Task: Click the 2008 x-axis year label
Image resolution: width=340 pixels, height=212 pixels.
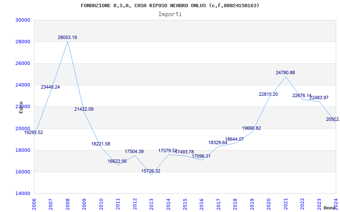Action: coord(68,204)
